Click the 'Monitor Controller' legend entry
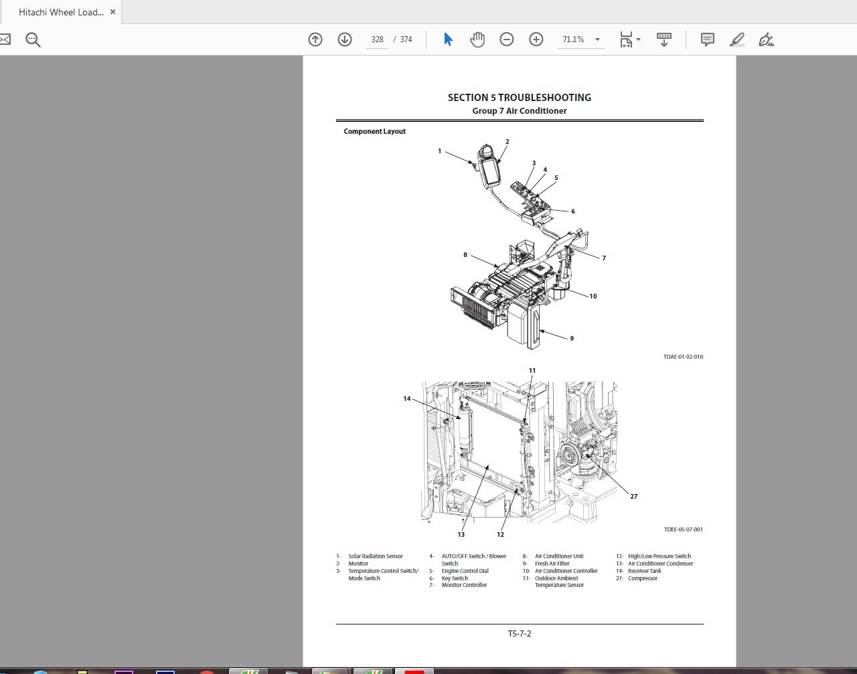The height and width of the screenshot is (674, 857). [x=465, y=585]
